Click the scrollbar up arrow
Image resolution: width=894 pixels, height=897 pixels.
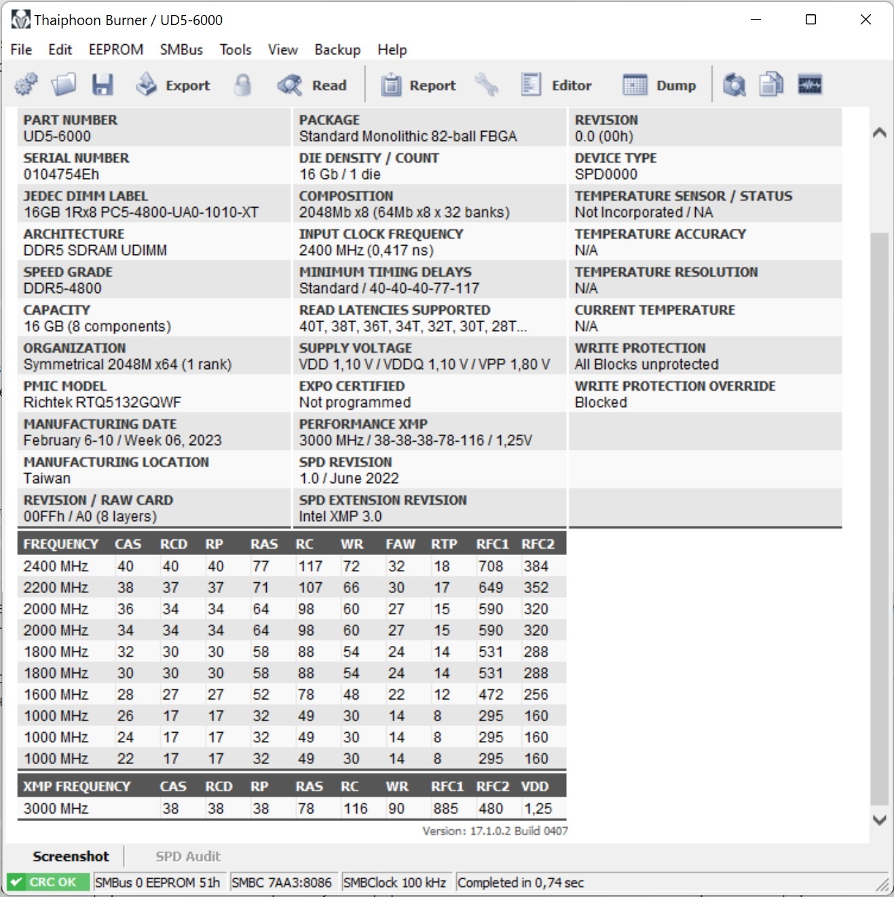[880, 133]
